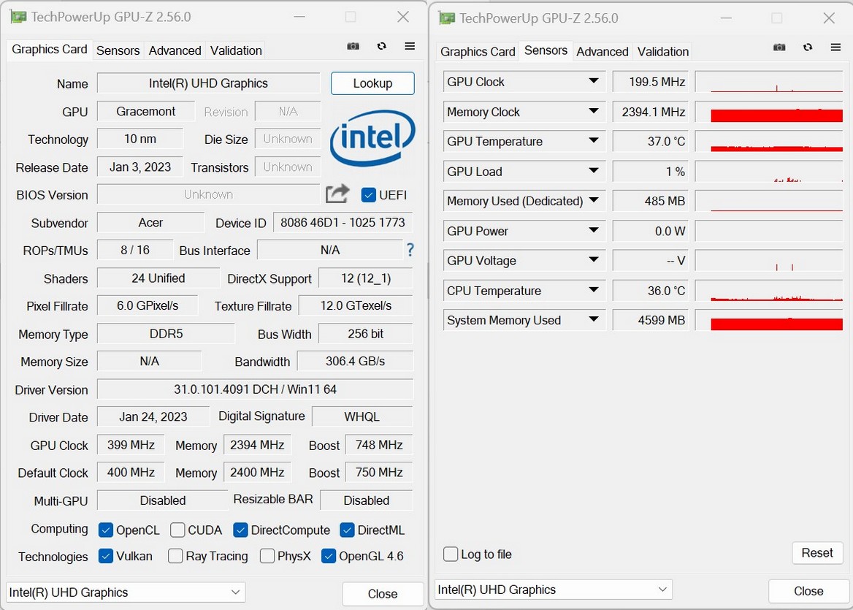Click the Device ID field

[x=343, y=223]
